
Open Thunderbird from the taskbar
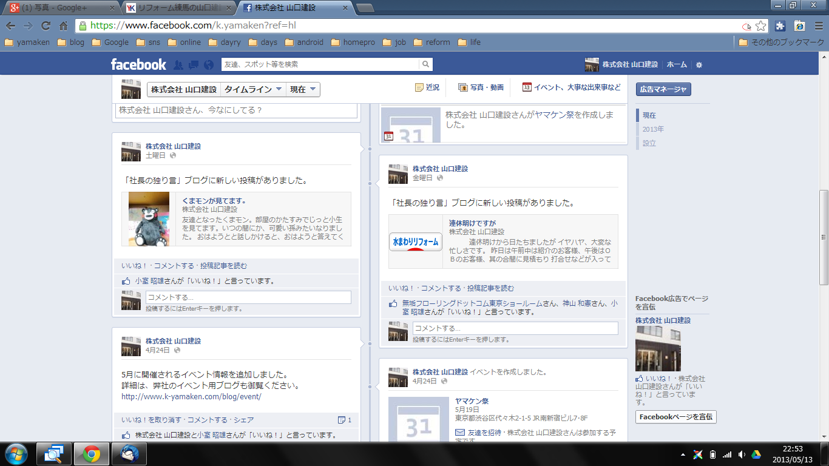pos(129,454)
